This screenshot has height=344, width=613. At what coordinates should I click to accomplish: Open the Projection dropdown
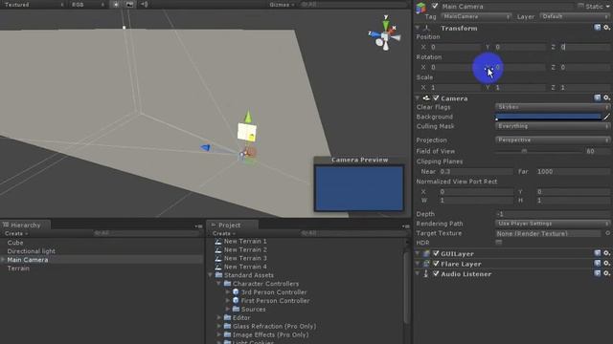pyautogui.click(x=553, y=140)
